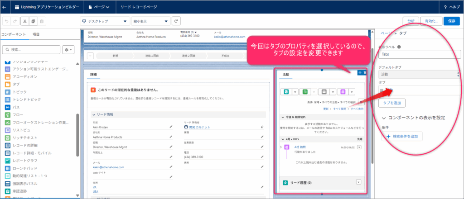Screen dimensions: 464x199
Task: Collapse the リード情報 section
Action: point(94,114)
